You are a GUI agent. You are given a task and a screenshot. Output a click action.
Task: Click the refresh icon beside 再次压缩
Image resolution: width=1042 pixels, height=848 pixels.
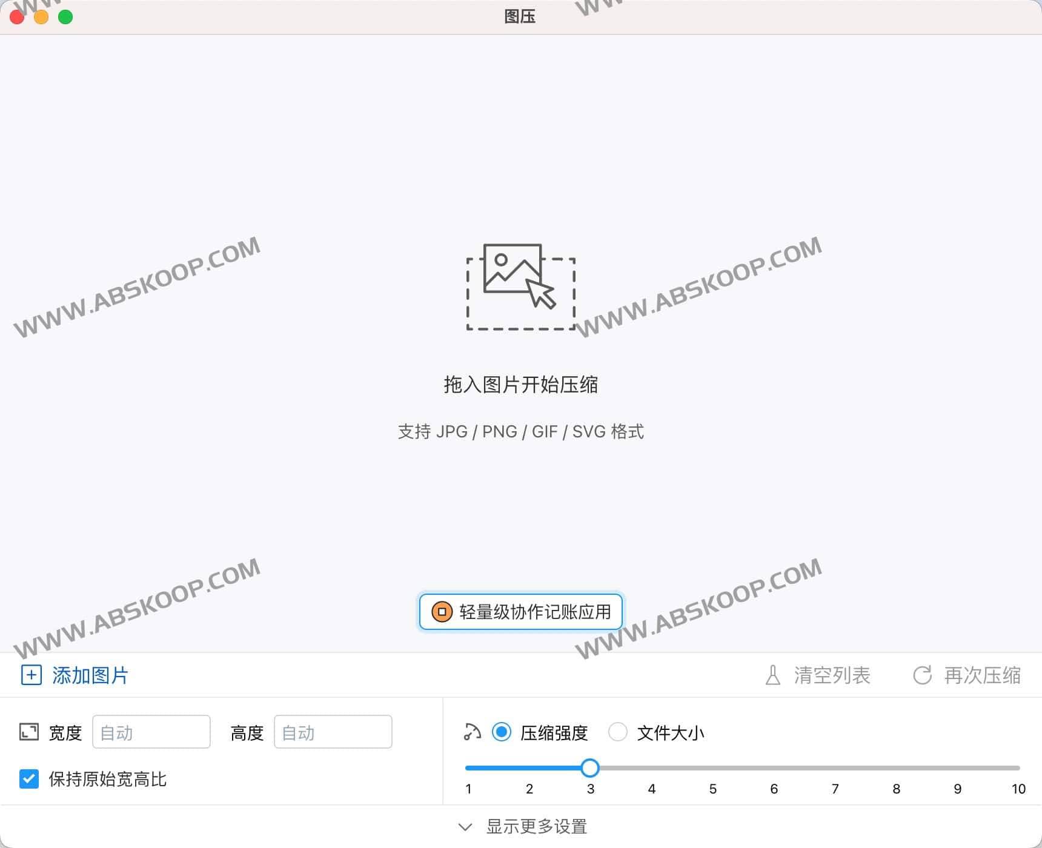click(923, 675)
